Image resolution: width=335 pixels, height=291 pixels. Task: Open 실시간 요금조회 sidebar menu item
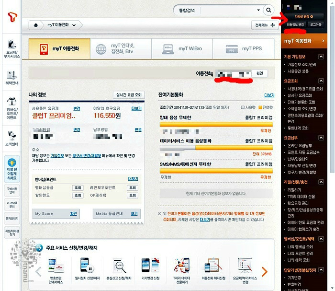coord(300,95)
